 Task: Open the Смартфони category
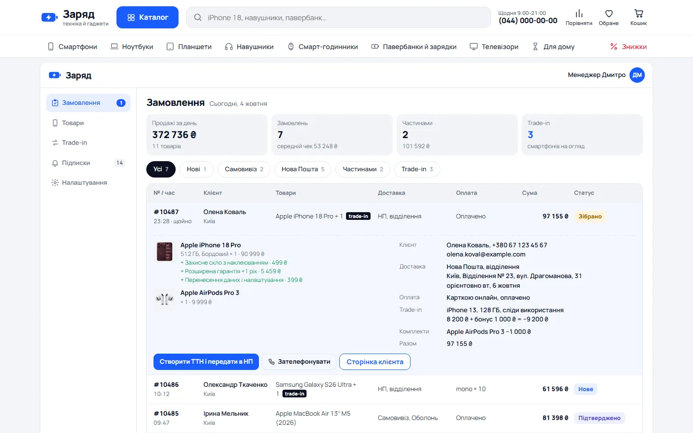(72, 47)
